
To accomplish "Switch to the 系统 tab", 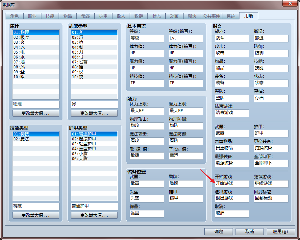I will coord(231,16).
